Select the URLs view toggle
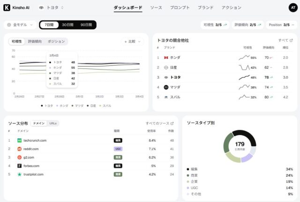The width and height of the screenshot is (300, 202). tap(53, 123)
